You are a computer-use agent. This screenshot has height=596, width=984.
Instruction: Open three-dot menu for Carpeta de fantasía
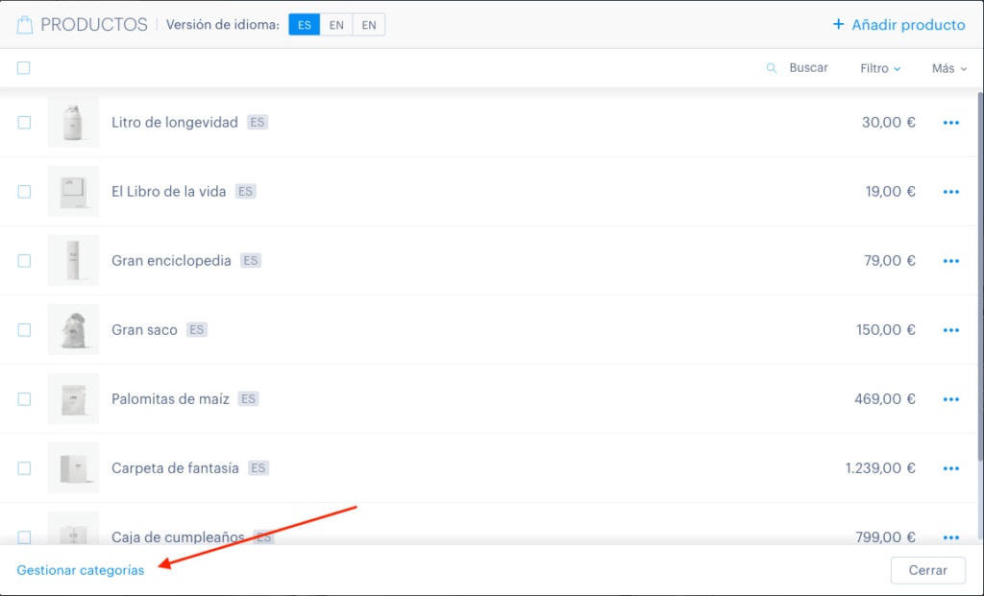click(950, 468)
